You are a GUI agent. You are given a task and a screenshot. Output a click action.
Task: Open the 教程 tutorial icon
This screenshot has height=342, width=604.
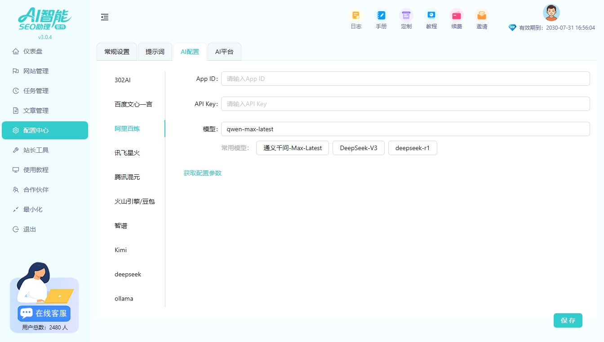[x=431, y=18]
